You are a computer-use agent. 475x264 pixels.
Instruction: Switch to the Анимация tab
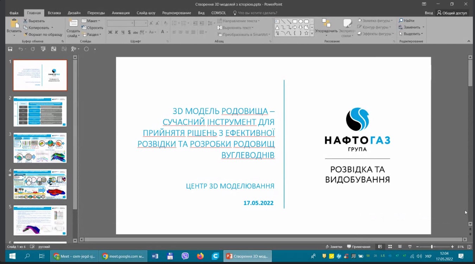click(x=121, y=13)
